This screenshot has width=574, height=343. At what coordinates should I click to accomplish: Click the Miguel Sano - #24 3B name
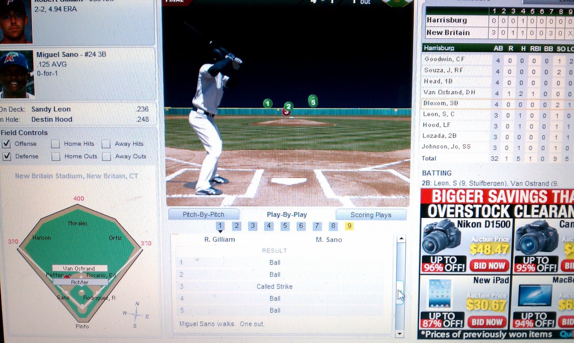[x=71, y=54]
